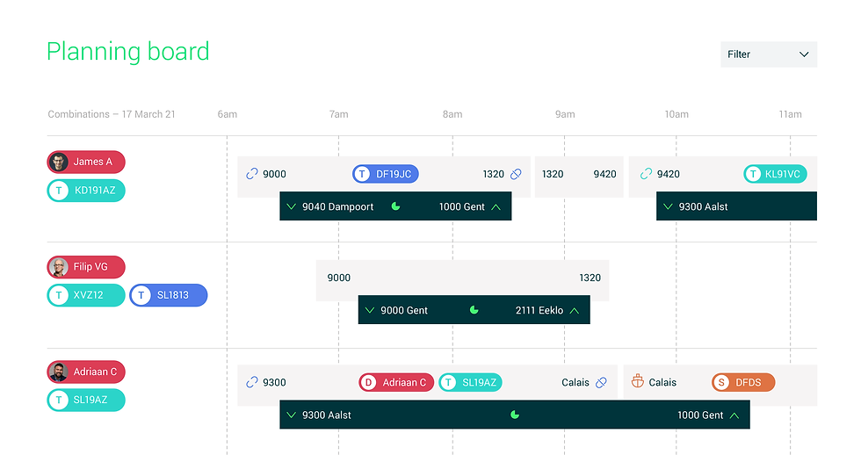Click the D badge on the timeline Adriaan C tag
Image resolution: width=861 pixels, height=455 pixels.
[x=368, y=382]
